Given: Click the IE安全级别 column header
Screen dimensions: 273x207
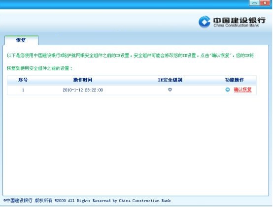Looking at the screenshot, I should (x=170, y=80).
